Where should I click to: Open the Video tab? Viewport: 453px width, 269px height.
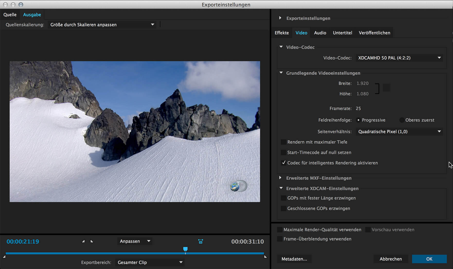tap(301, 33)
